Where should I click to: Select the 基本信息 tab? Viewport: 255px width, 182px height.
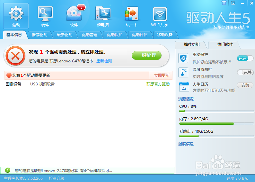click(x=14, y=35)
